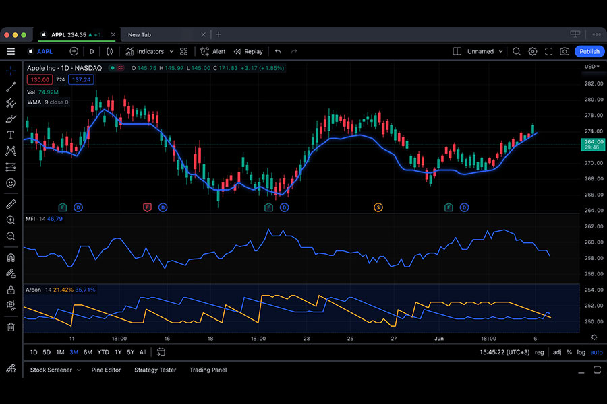The height and width of the screenshot is (404, 607).
Task: Select the D interval button
Action: (92, 51)
